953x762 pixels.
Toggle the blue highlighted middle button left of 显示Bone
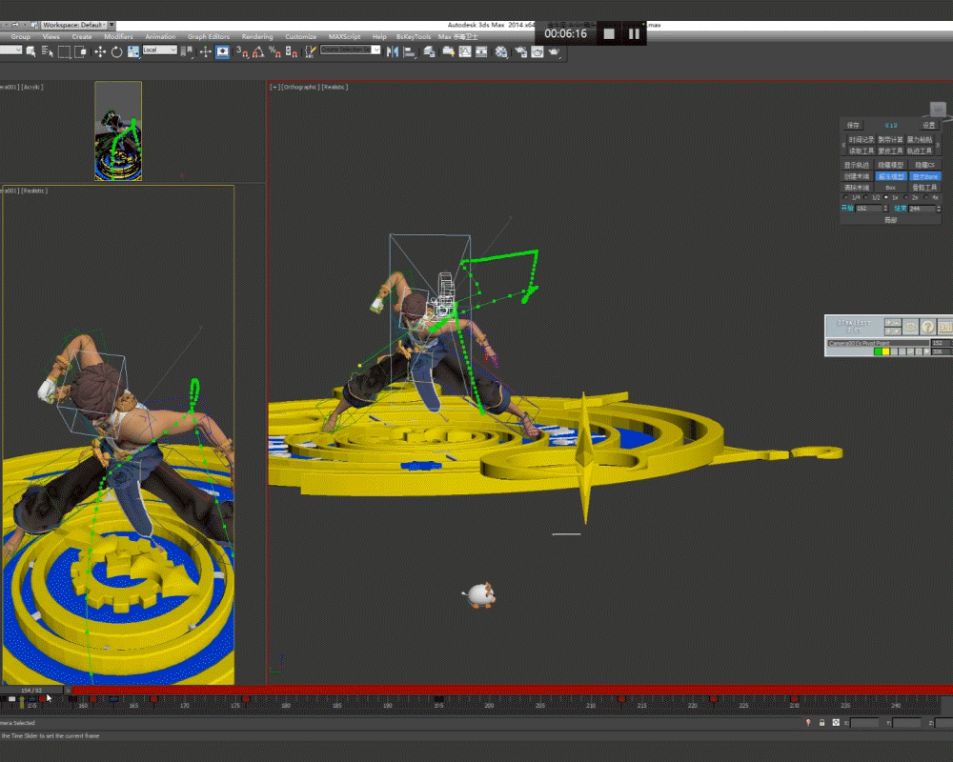point(891,176)
